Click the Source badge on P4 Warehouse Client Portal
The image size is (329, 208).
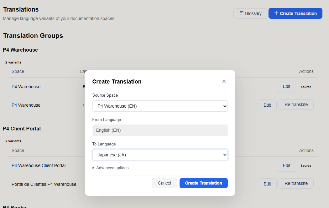[x=305, y=166]
